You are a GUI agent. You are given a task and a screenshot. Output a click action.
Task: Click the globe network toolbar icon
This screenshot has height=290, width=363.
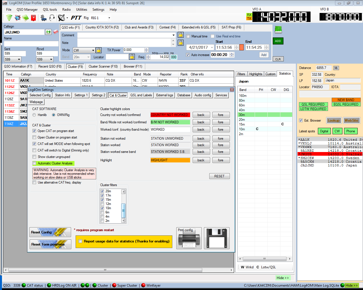pyautogui.click(x=17, y=18)
